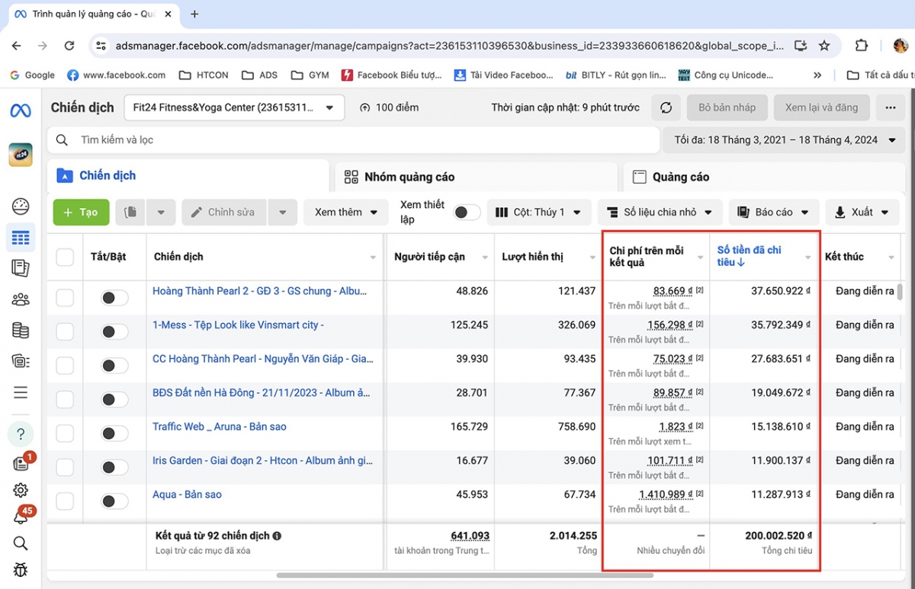Open the 'Cột: Thúy 1' columns dropdown
Image resolution: width=915 pixels, height=589 pixels.
[x=538, y=212]
